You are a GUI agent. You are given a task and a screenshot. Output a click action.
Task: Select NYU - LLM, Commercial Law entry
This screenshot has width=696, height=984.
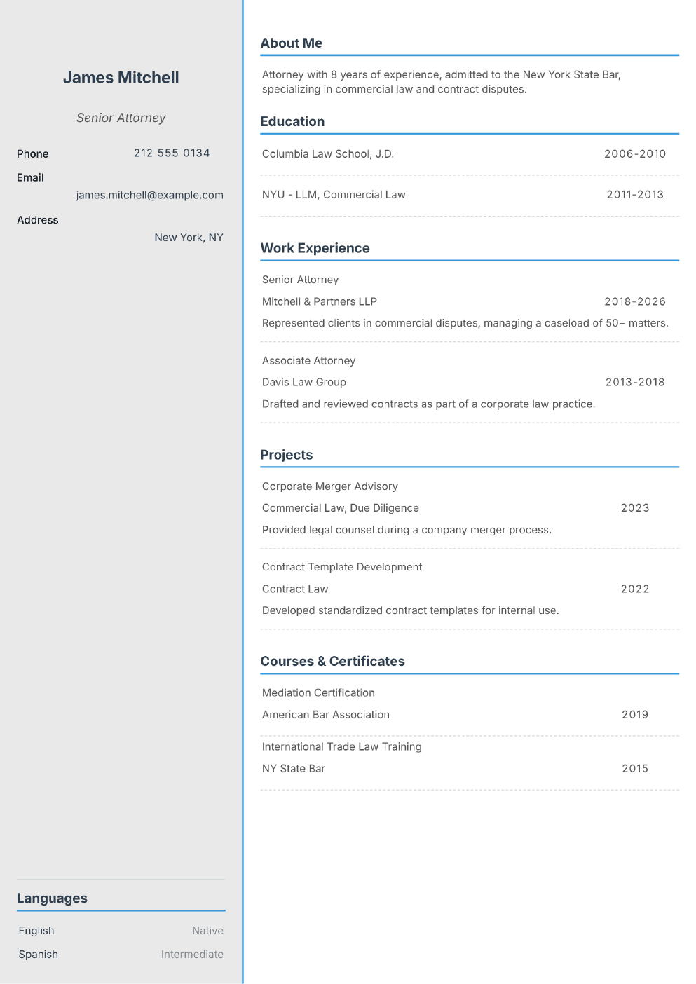334,195
